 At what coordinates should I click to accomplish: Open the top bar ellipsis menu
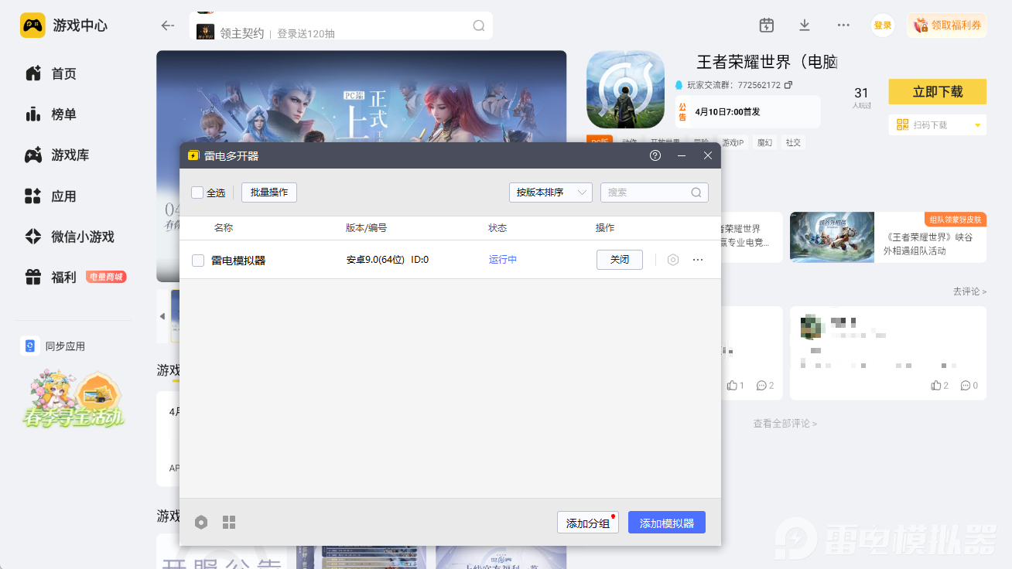tap(843, 25)
